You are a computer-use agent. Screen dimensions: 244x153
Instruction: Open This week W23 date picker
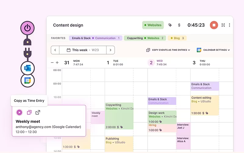(83, 50)
